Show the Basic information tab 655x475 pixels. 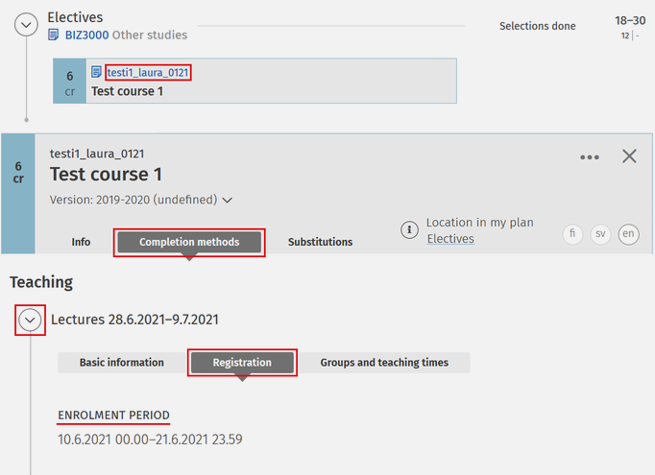point(122,363)
